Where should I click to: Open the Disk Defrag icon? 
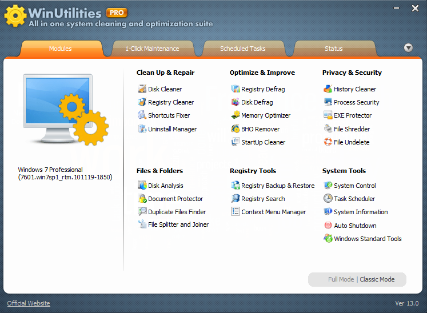[x=236, y=102]
